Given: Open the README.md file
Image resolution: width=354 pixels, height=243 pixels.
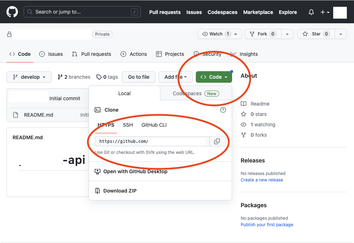Looking at the screenshot, I should pos(39,115).
